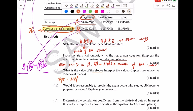This screenshot has width=193, height=111.
Task: Choose the blue color swatch
Action: coord(66,11)
